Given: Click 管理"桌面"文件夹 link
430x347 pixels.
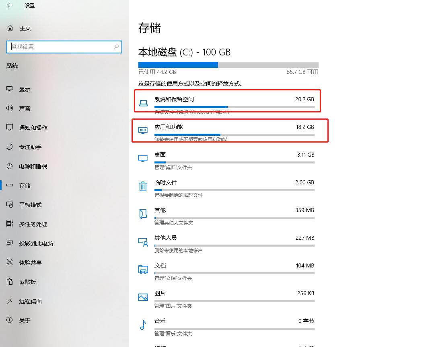Looking at the screenshot, I should click(173, 167).
